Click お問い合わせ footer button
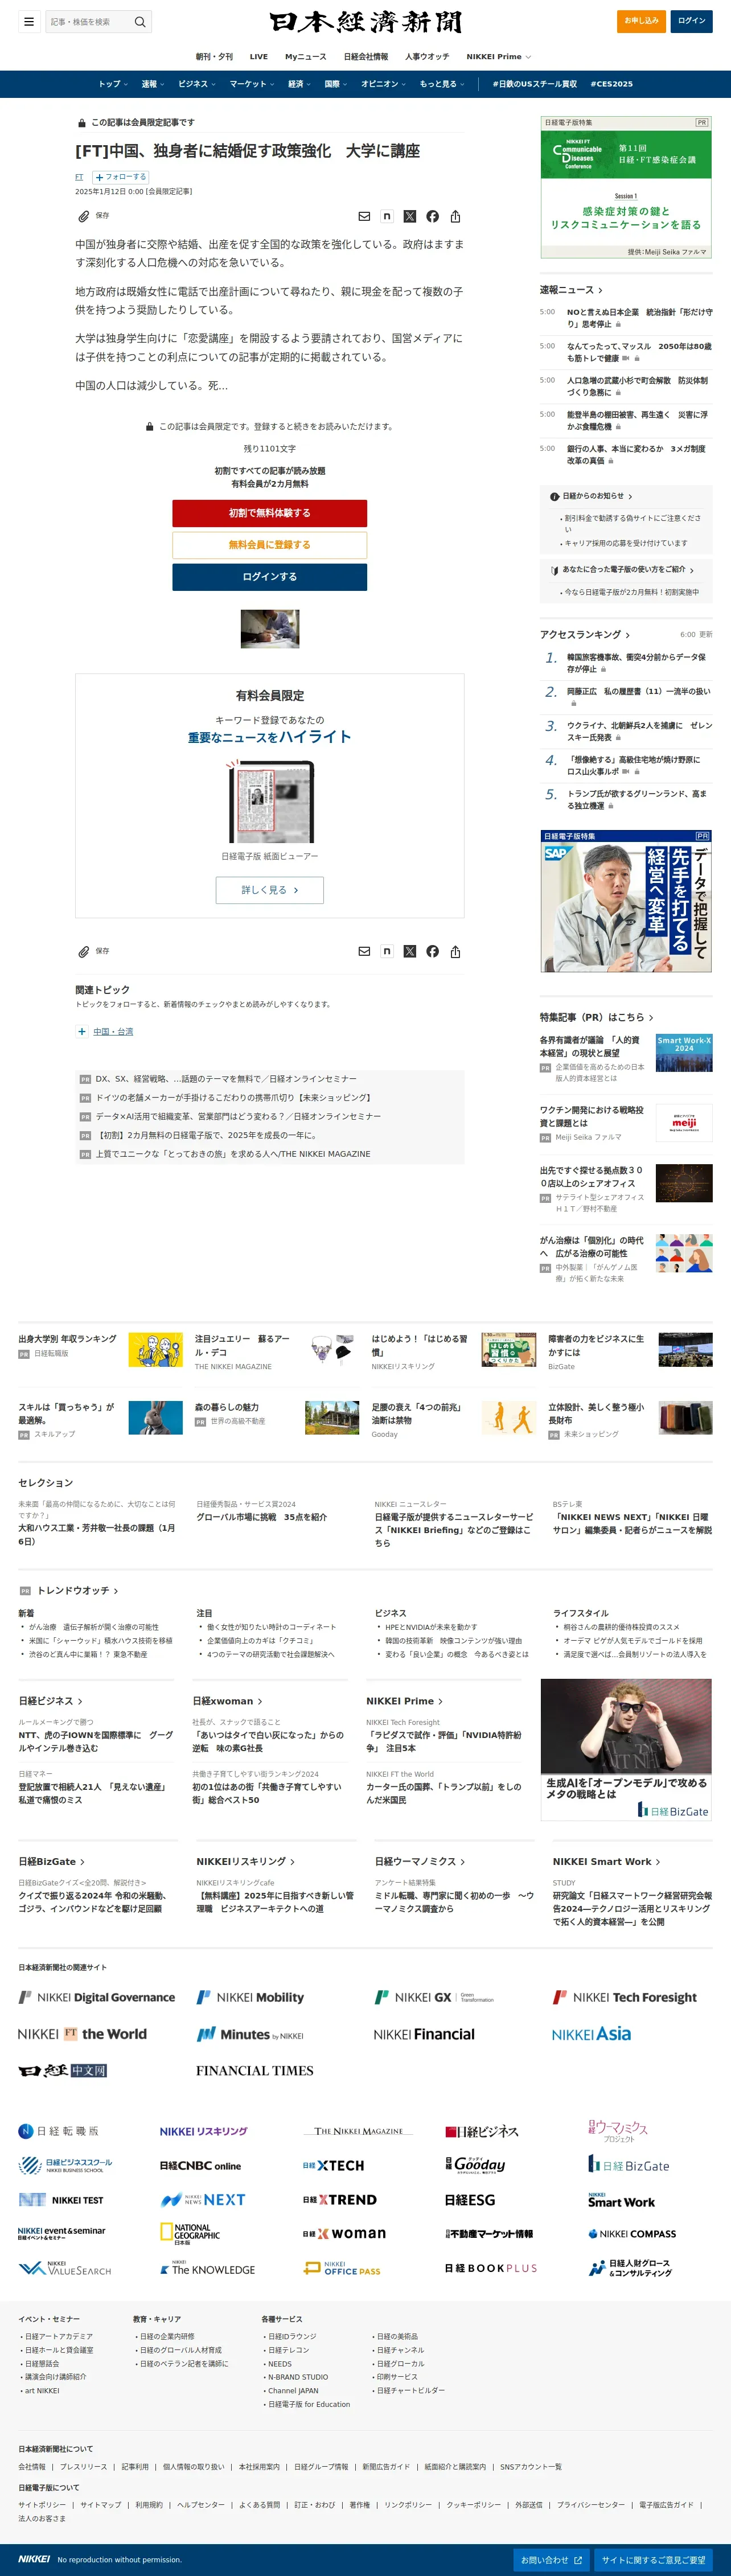Viewport: 731px width, 2576px height. [551, 2560]
